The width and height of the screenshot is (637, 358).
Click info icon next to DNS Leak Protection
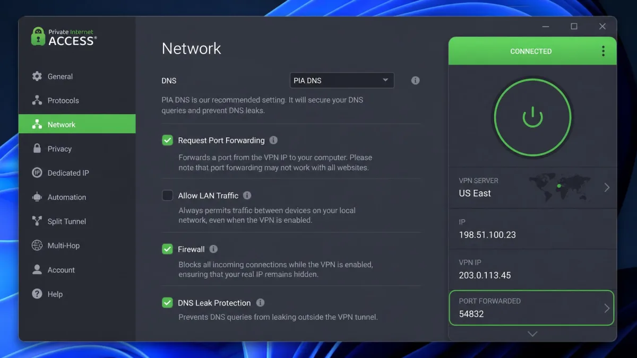[x=260, y=303]
